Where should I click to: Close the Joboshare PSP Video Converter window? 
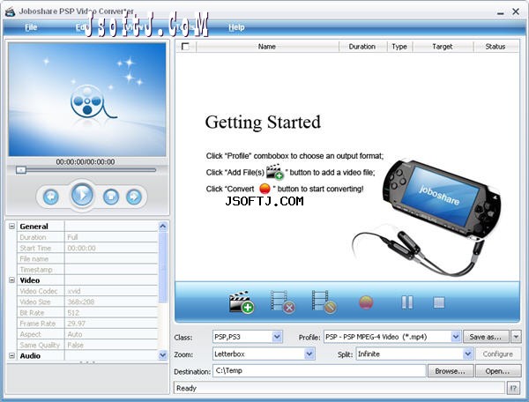point(516,11)
